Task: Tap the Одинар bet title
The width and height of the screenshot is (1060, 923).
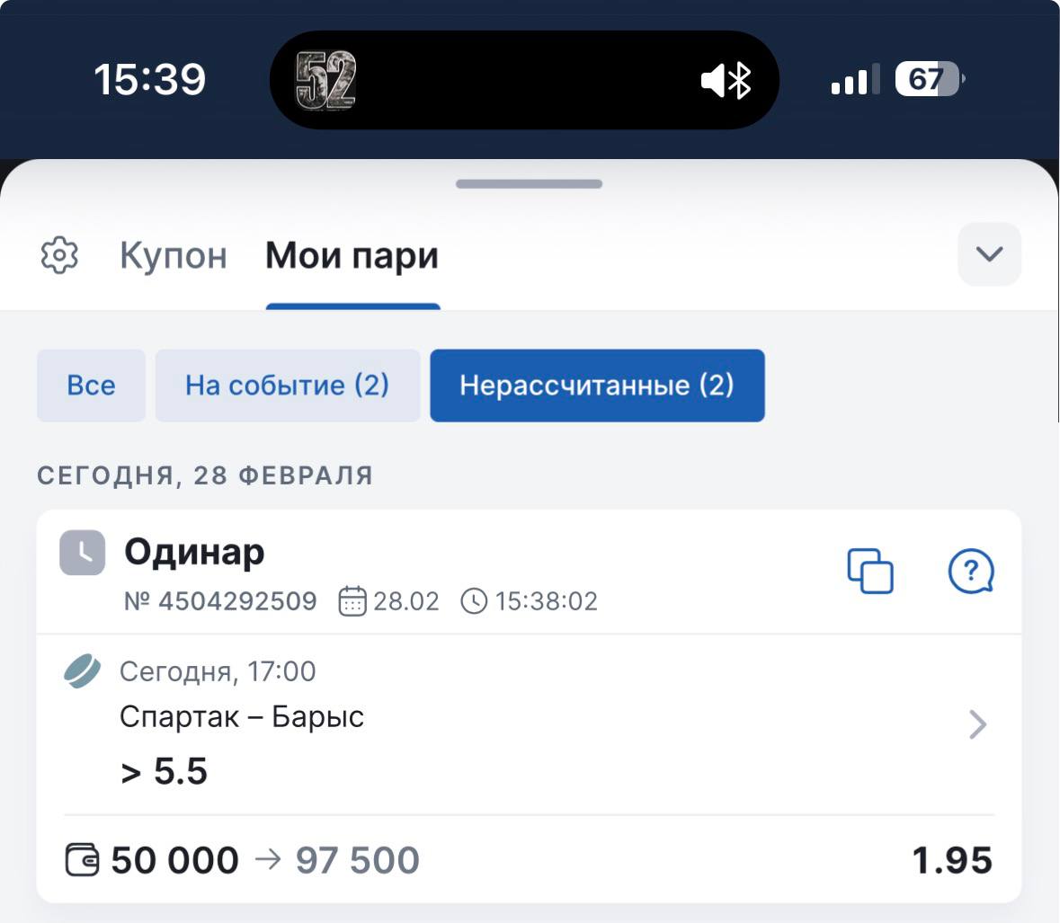Action: (194, 552)
